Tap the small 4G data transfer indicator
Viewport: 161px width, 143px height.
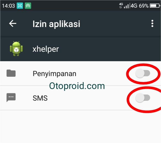click(x=121, y=6)
